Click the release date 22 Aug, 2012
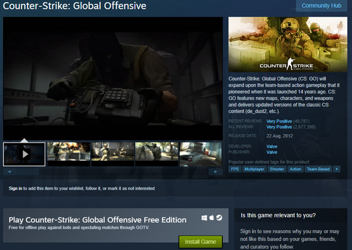Viewport: 352px width, 250px height. click(x=279, y=136)
